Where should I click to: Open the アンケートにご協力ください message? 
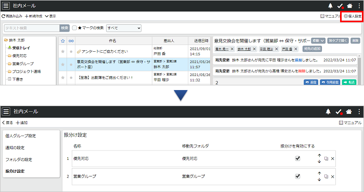pos(105,52)
